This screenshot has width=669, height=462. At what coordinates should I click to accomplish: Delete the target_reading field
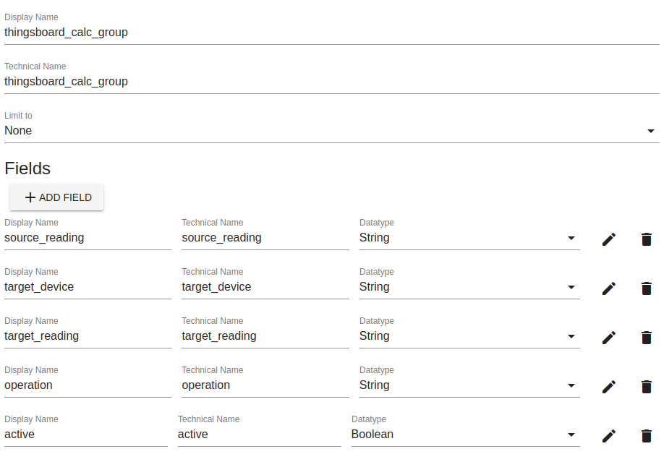click(x=647, y=338)
